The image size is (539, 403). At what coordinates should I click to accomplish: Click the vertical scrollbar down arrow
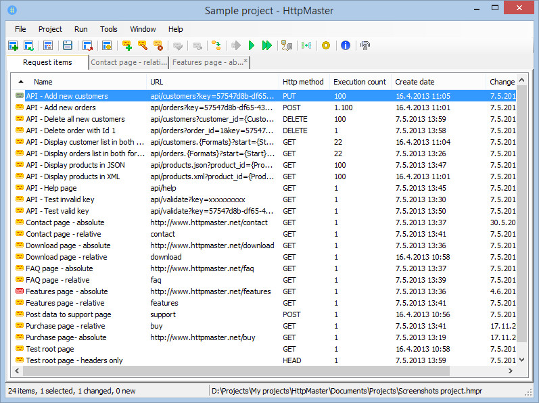(521, 360)
